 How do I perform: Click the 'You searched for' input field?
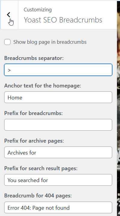58,180
